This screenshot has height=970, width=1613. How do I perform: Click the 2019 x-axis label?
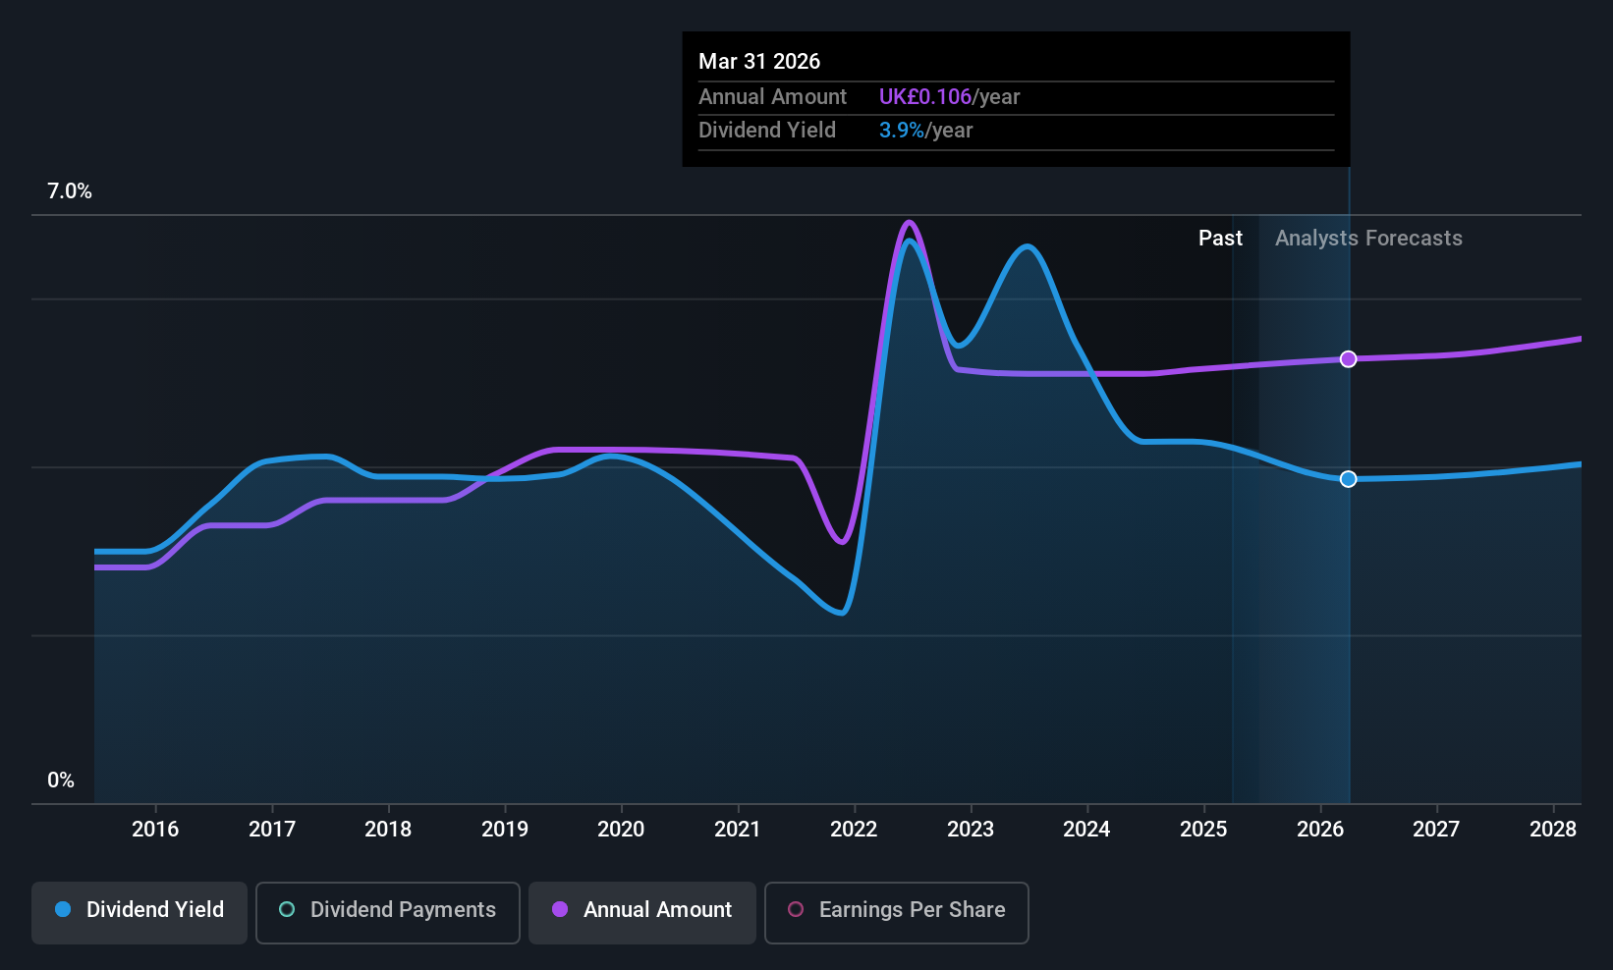click(505, 830)
